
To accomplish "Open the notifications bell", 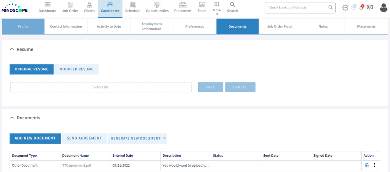I will [x=361, y=7].
